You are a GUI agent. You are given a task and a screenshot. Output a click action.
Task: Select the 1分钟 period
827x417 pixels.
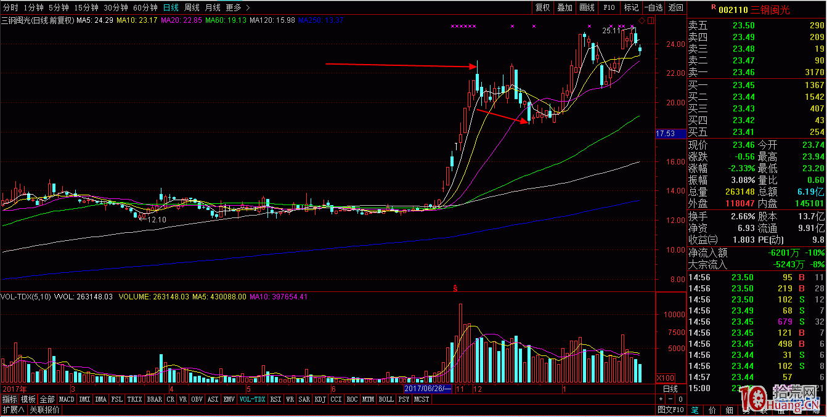pyautogui.click(x=33, y=8)
